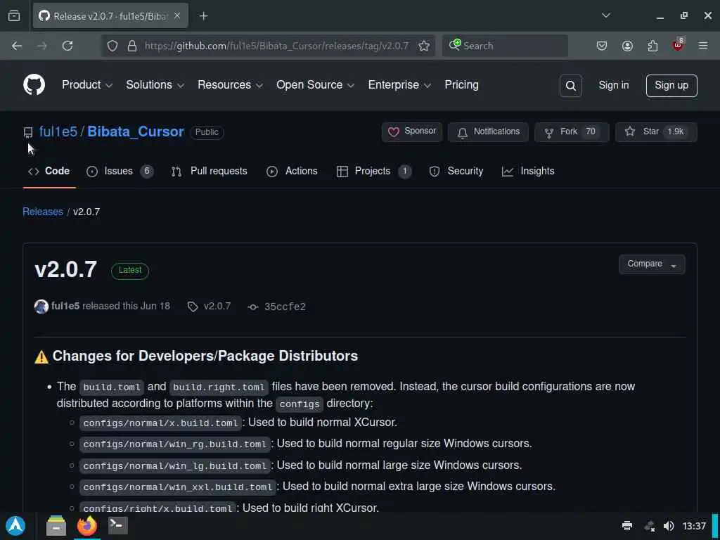This screenshot has width=720, height=540.
Task: Click the ful1e5 author name link
Action: pyautogui.click(x=65, y=307)
